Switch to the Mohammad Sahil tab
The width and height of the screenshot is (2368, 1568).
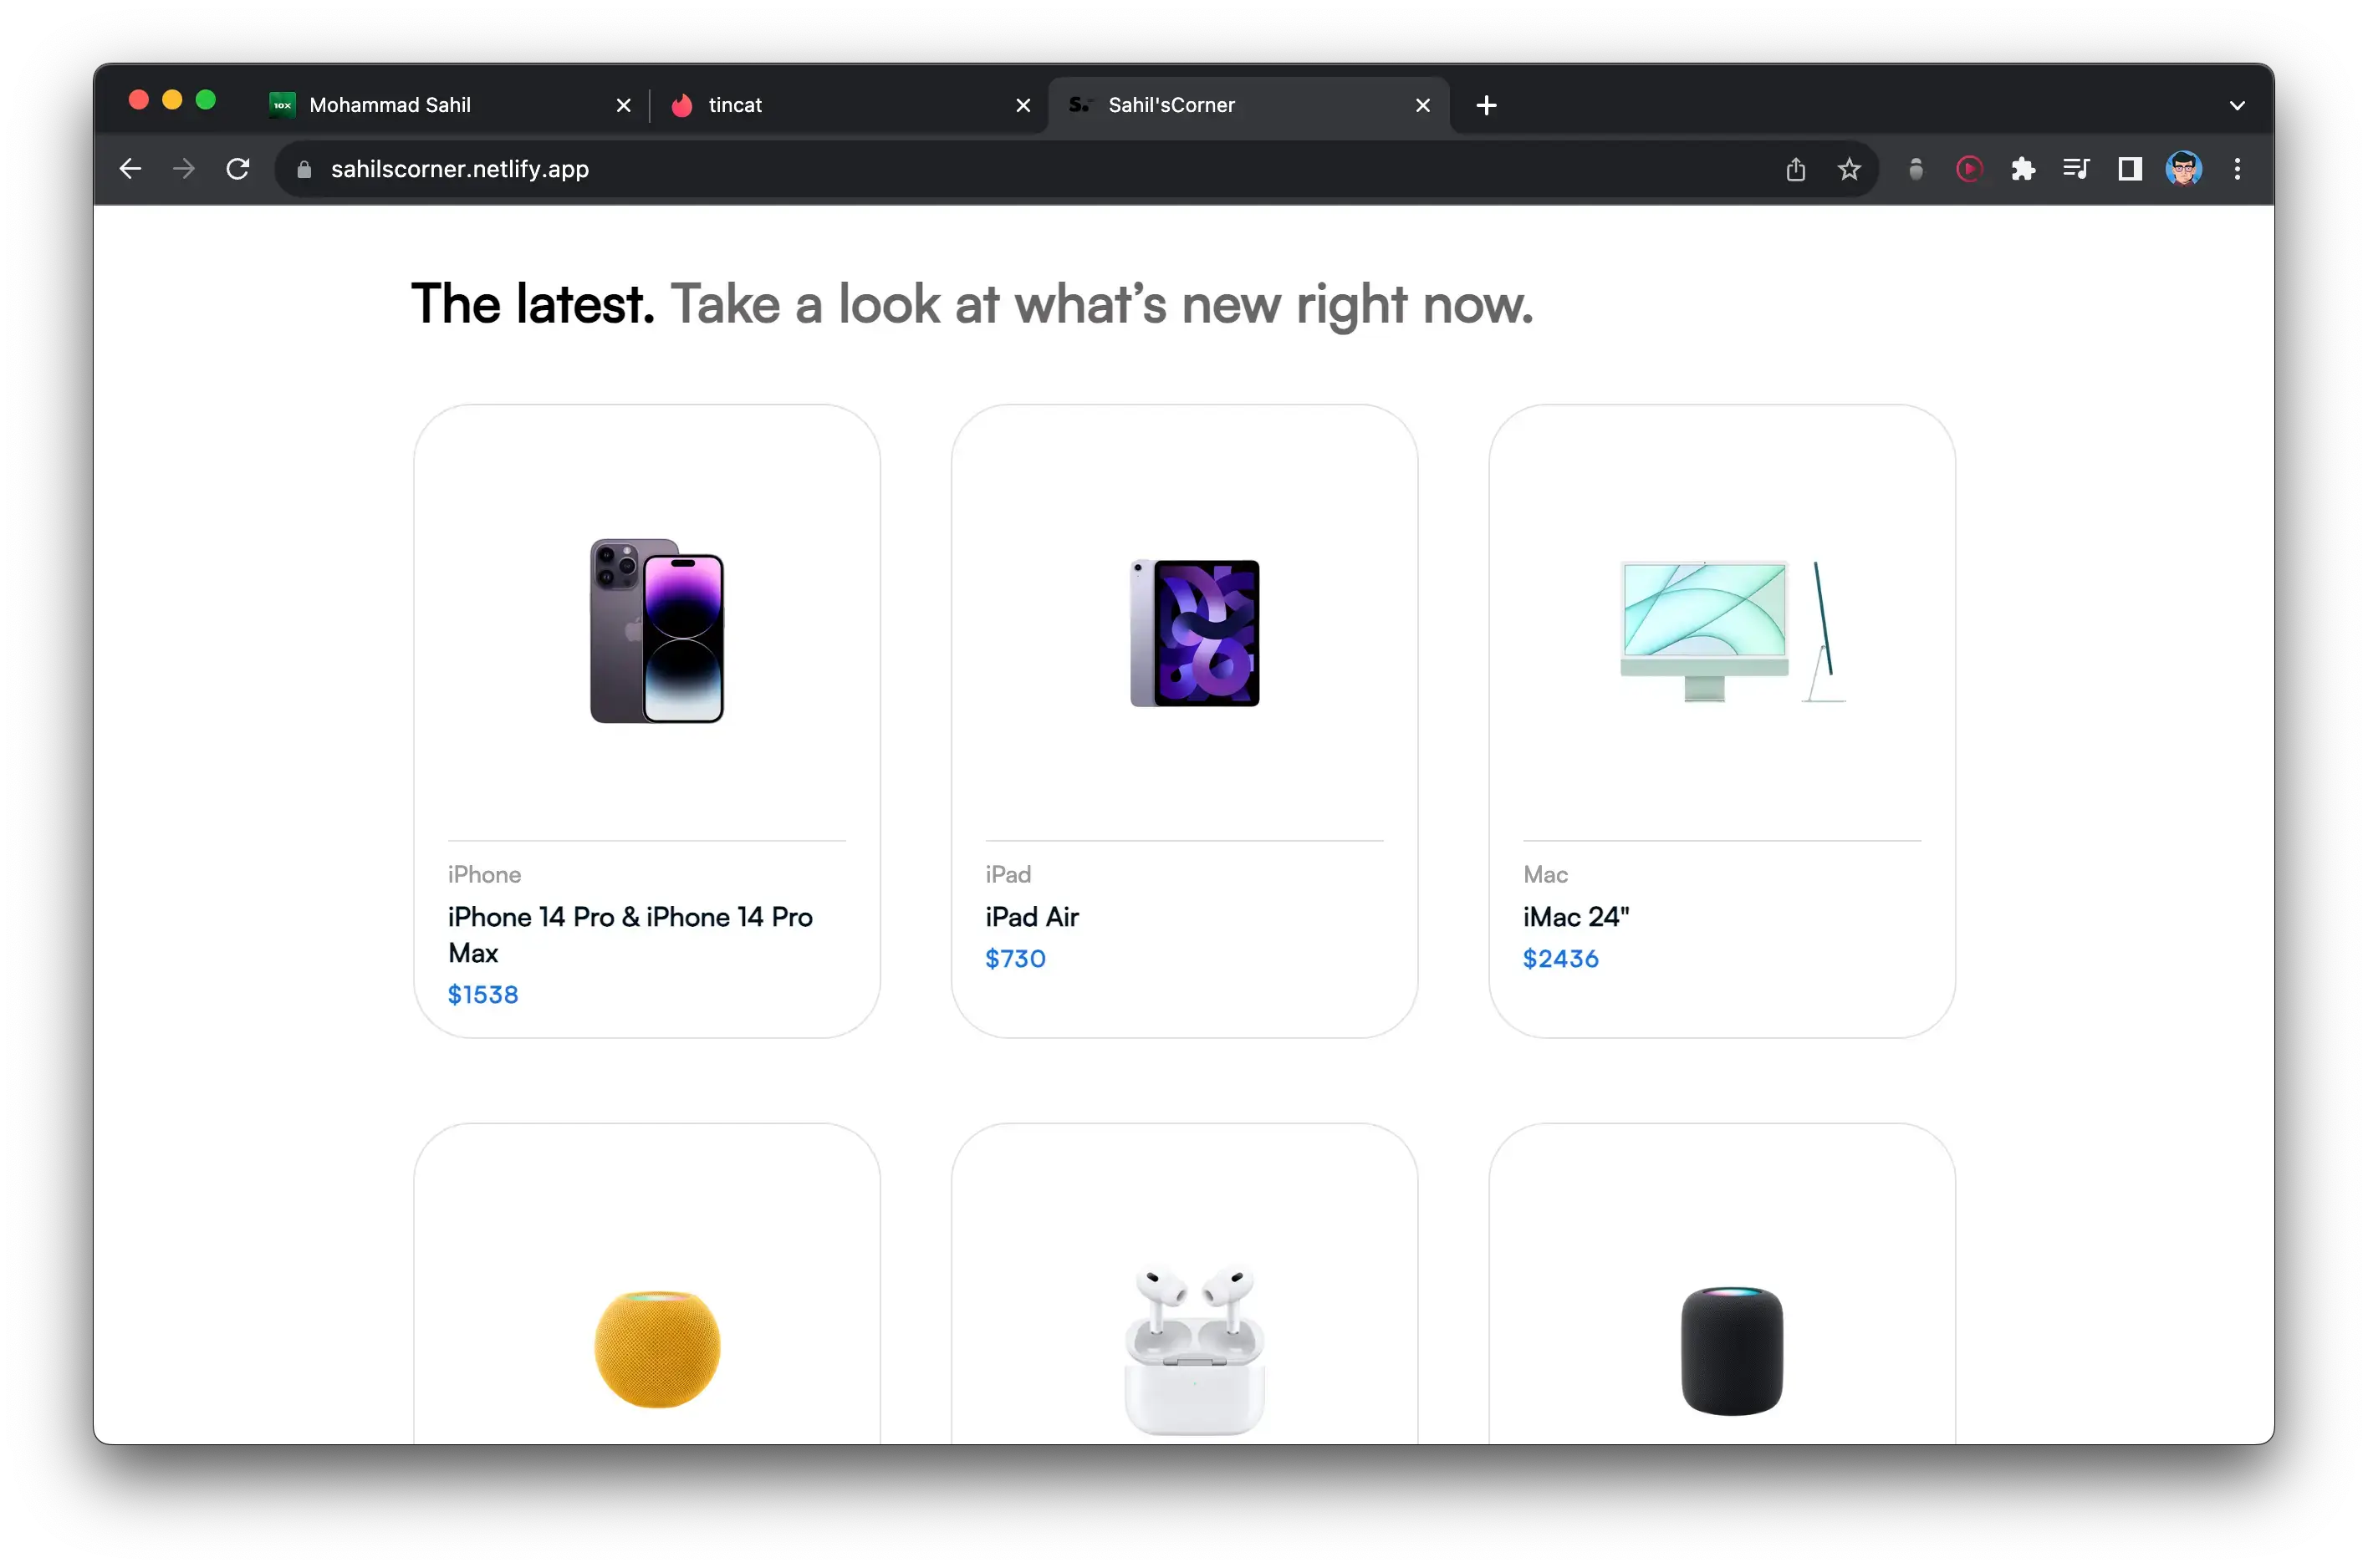[450, 105]
